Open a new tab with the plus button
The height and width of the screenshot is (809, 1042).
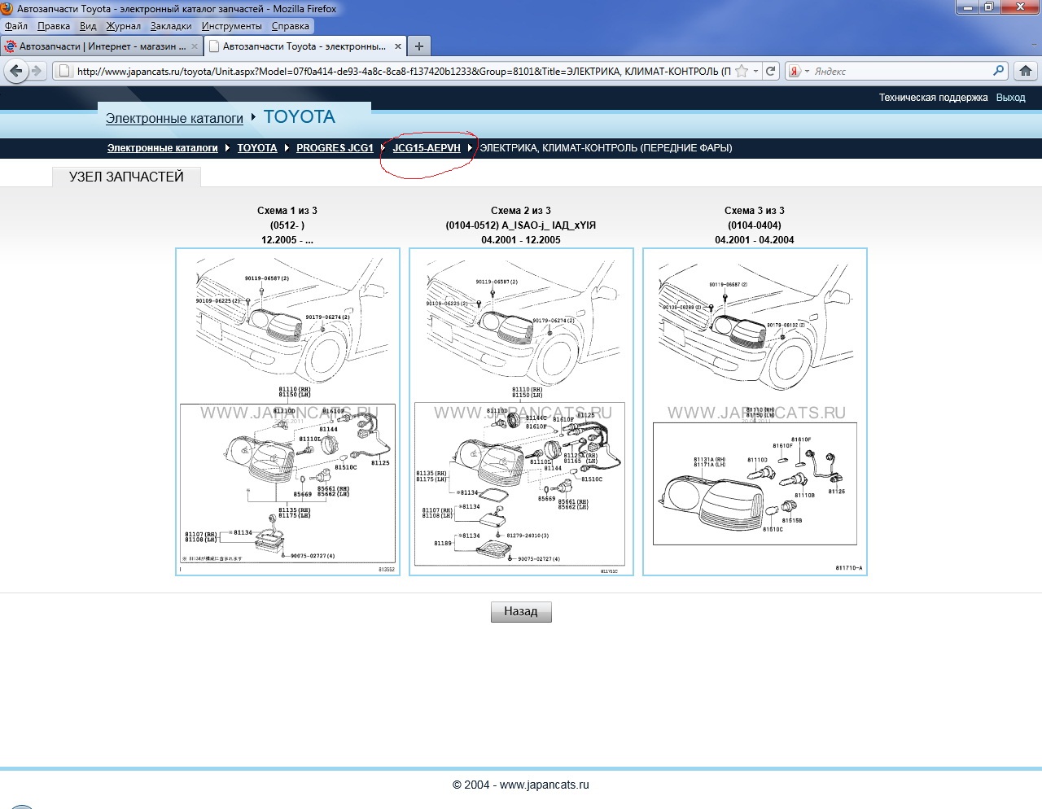click(418, 46)
